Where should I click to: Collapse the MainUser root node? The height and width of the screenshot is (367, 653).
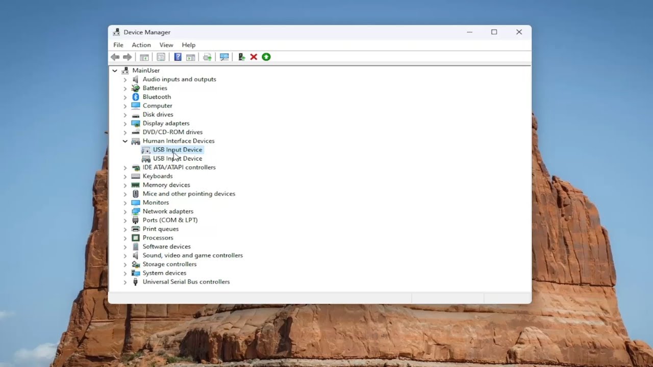pyautogui.click(x=115, y=70)
